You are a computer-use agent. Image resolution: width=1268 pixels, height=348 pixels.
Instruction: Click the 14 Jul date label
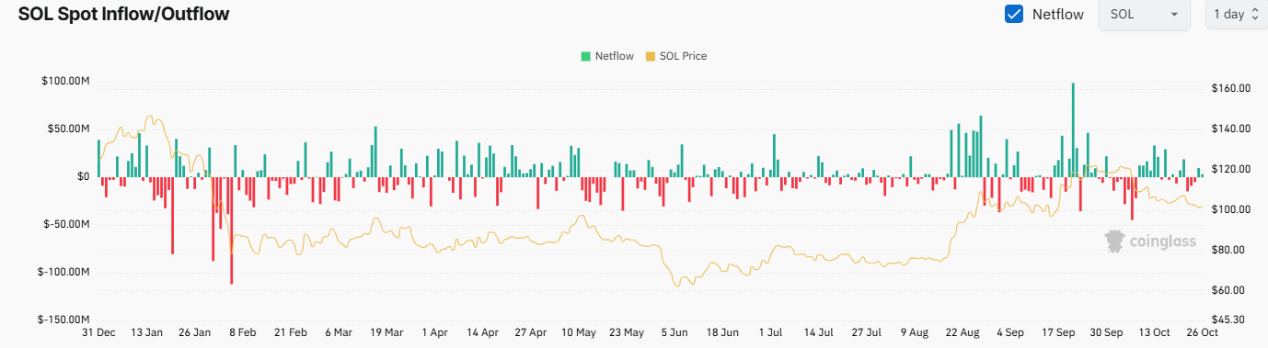tap(818, 332)
